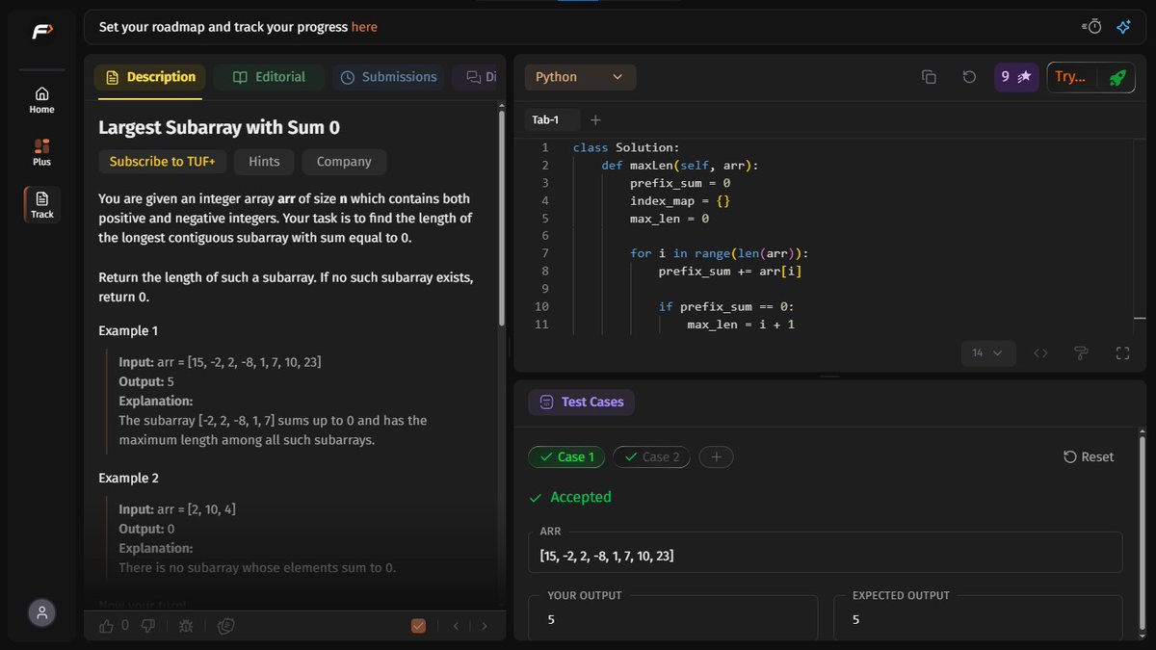Add a new test case with plus
Screen dimensions: 1156x650
[x=716, y=457]
